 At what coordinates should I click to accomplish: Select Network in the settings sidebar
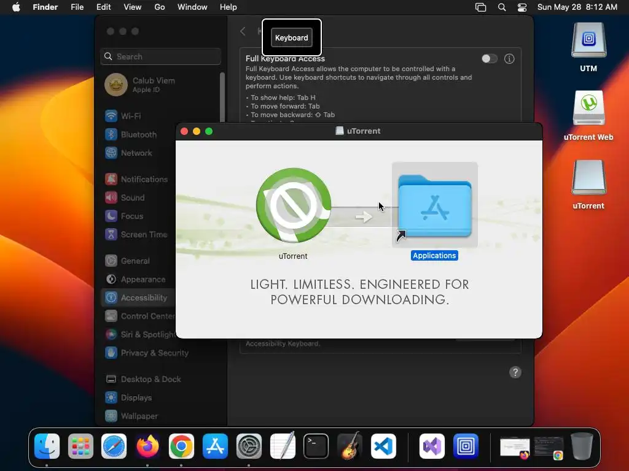click(x=138, y=153)
